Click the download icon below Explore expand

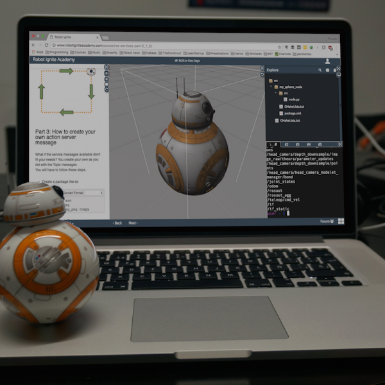click(x=338, y=74)
